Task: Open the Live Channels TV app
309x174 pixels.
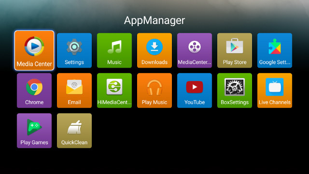Action: click(275, 90)
